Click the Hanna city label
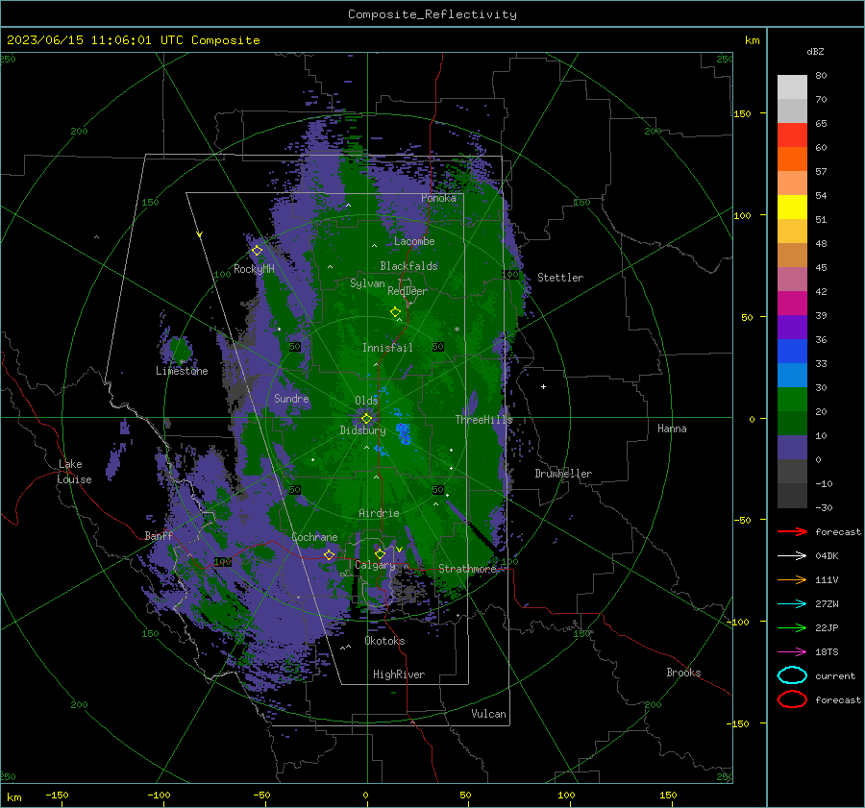Image resolution: width=865 pixels, height=808 pixels. (672, 428)
